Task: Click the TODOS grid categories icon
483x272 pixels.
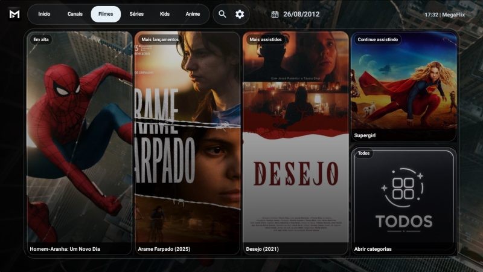Action: [x=403, y=188]
